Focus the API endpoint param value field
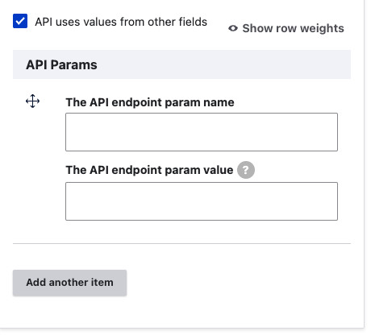The height and width of the screenshot is (335, 371). pyautogui.click(x=202, y=201)
